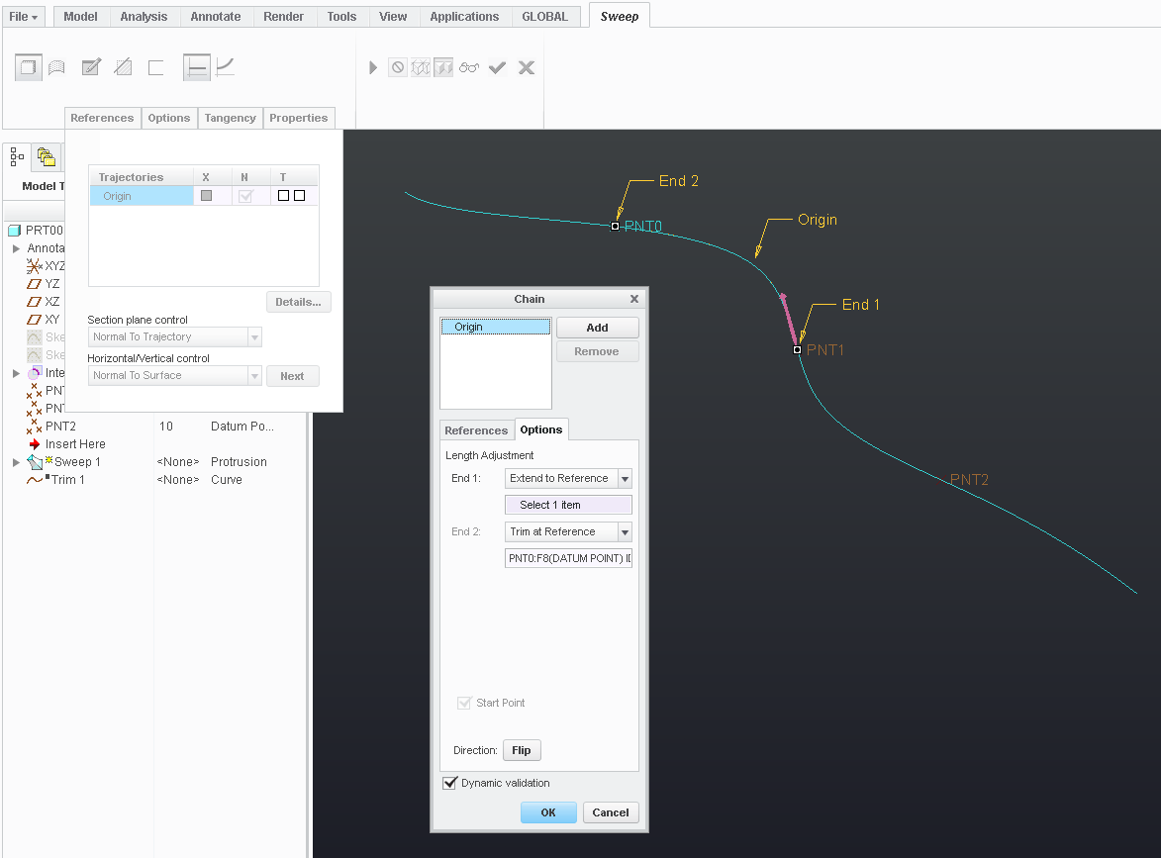Open the File menu dropdown
1161x858 pixels.
[x=24, y=16]
